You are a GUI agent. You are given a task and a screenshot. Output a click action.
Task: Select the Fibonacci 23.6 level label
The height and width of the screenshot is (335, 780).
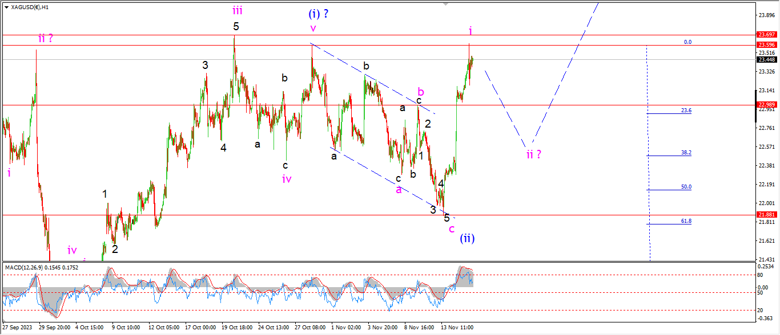686,111
